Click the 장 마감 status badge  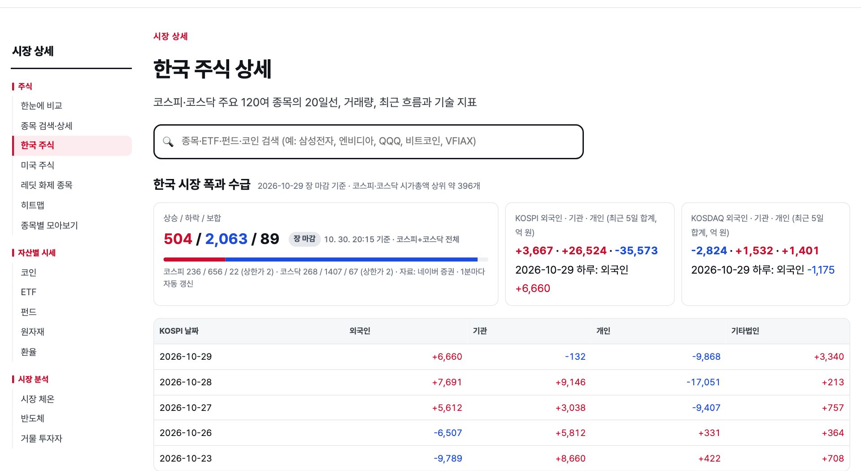(304, 239)
